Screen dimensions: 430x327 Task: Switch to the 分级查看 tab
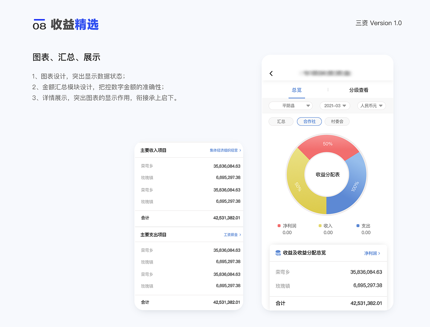click(358, 90)
